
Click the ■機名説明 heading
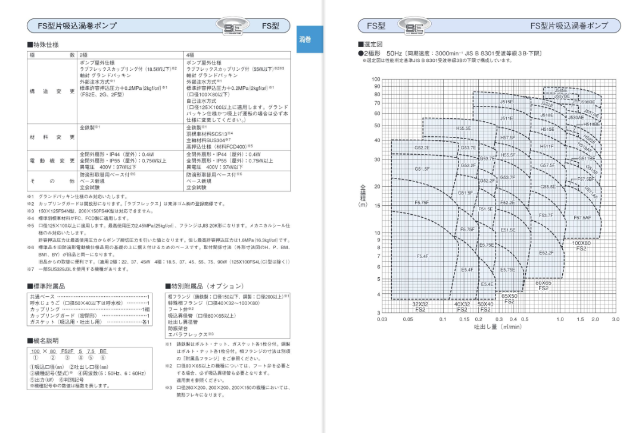point(43,341)
